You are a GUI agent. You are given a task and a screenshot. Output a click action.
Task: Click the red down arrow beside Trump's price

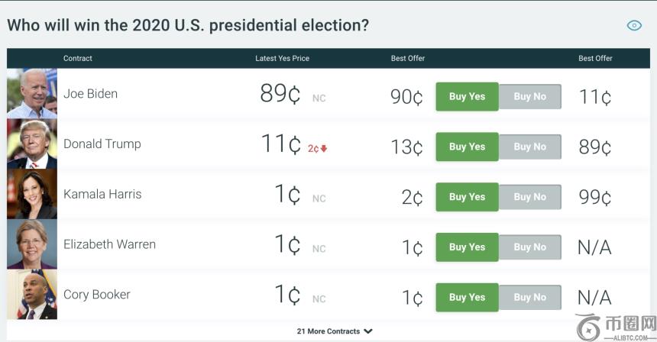point(324,148)
